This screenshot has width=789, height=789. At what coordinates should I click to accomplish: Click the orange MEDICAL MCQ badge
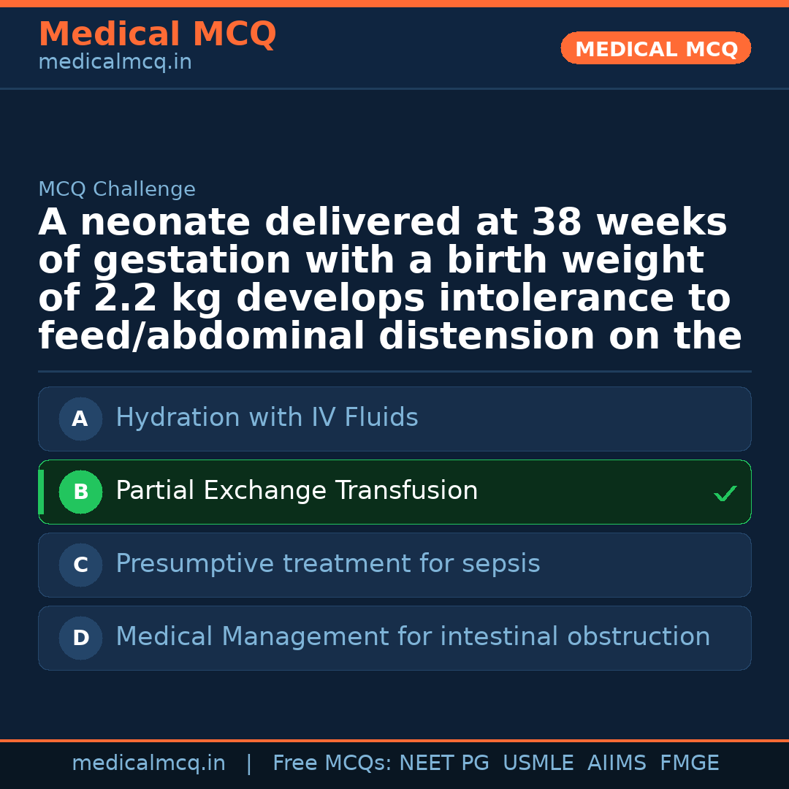656,49
